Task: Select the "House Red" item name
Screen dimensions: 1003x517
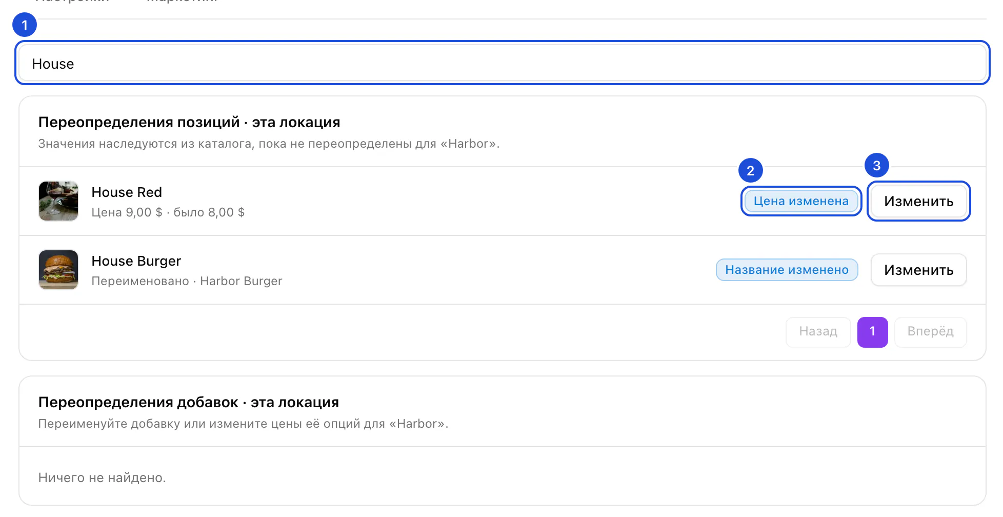Action: point(127,192)
